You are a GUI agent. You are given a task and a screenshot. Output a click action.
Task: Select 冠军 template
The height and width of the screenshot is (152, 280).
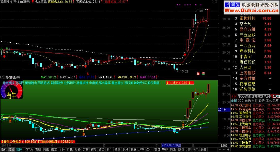click(x=173, y=149)
